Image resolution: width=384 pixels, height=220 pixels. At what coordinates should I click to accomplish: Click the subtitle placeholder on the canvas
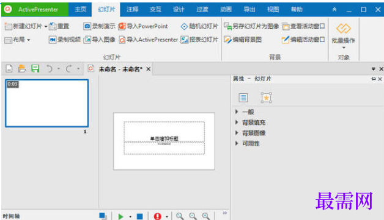(164, 148)
